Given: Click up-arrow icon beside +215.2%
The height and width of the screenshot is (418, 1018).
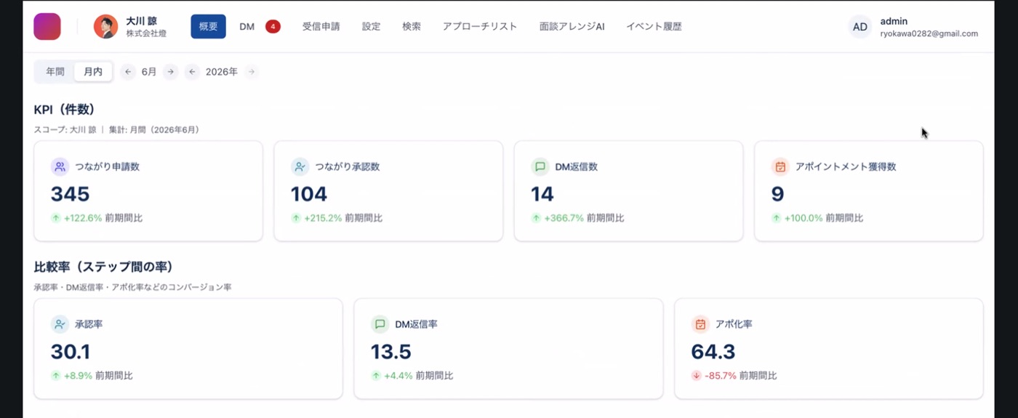Looking at the screenshot, I should coord(296,218).
